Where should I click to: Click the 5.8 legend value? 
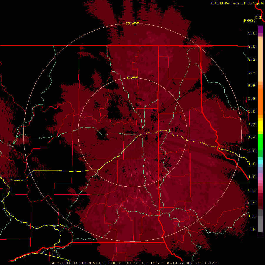tap(252, 99)
